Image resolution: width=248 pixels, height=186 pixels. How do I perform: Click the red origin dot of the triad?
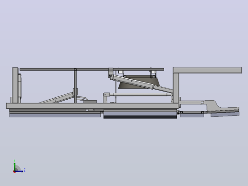pos(14,172)
